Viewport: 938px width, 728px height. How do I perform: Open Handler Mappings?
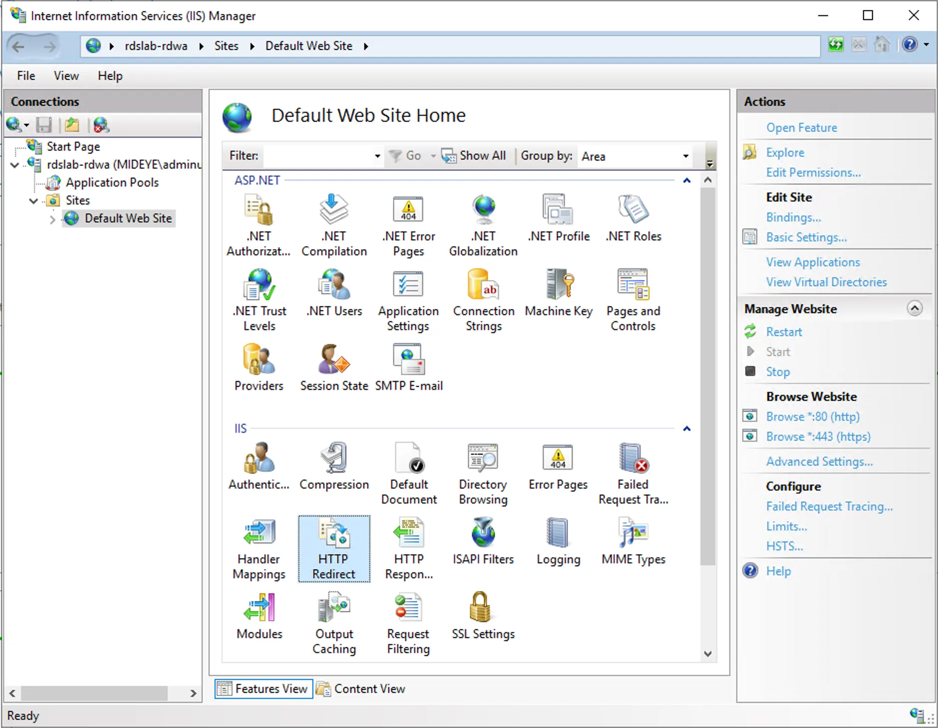[x=258, y=548]
